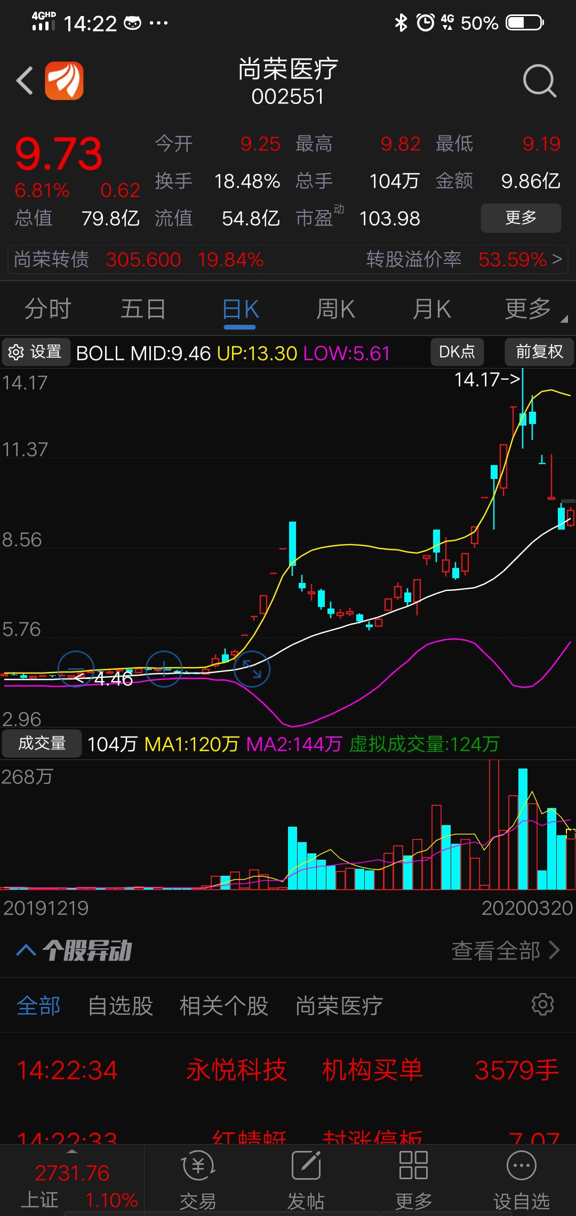Tap the minus circle chart control
576x1216 pixels.
[76, 669]
